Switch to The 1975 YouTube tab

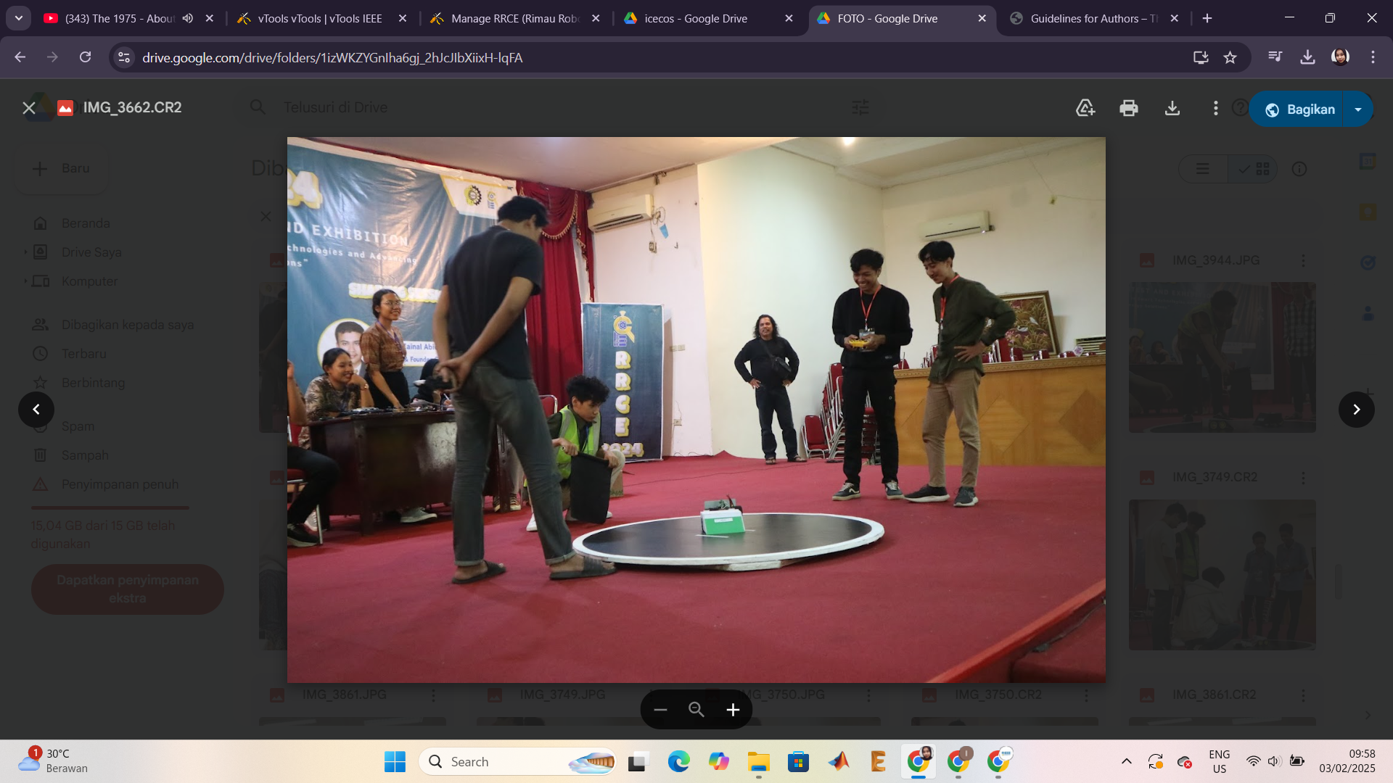120,18
